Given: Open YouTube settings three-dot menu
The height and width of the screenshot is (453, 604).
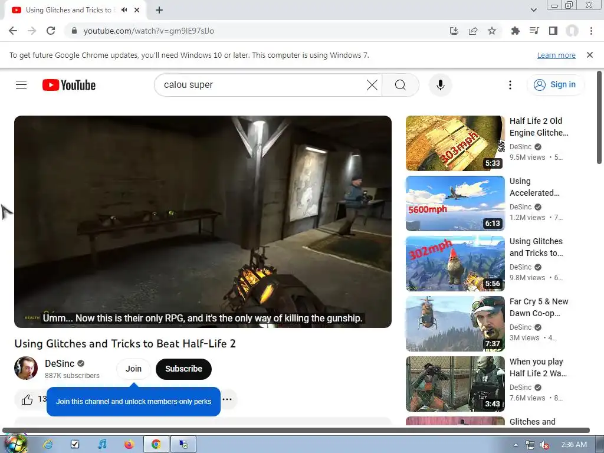Looking at the screenshot, I should pyautogui.click(x=510, y=85).
